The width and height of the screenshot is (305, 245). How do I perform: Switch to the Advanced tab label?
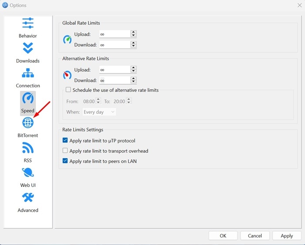(28, 210)
